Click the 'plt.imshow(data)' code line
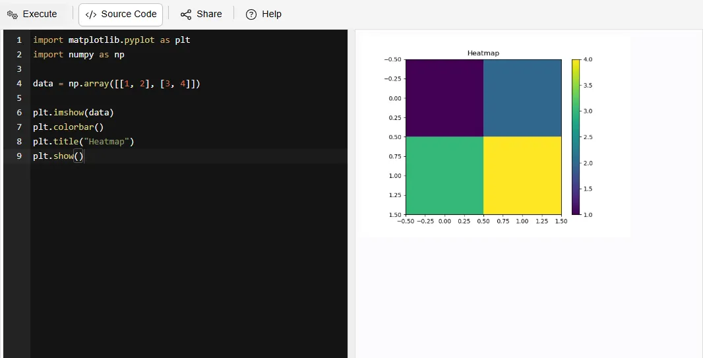The width and height of the screenshot is (703, 358). pyautogui.click(x=73, y=112)
